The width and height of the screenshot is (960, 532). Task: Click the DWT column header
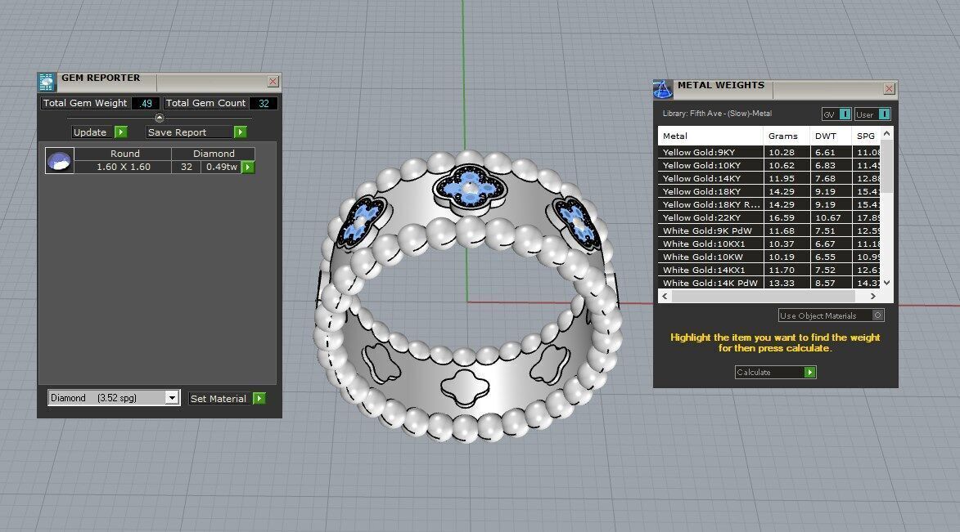831,136
